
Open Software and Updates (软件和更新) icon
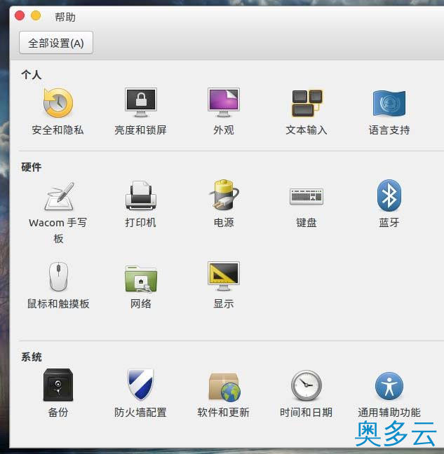pos(224,387)
